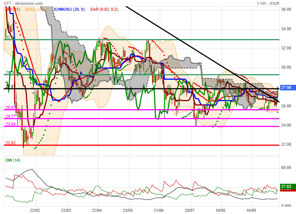Click the 27.87 black pivot level label
Image resolution: width=296 pixels, height=214 pixels.
[10, 86]
